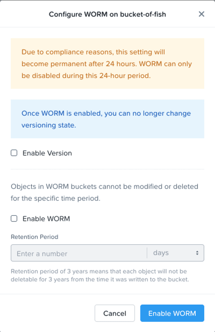Confirm with the blue Enable WORM button
This screenshot has width=215, height=332.
coord(172,313)
